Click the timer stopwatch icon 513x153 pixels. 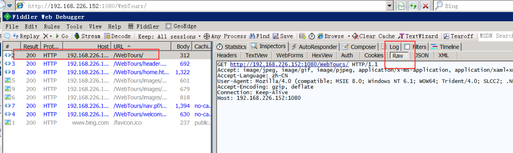click(x=312, y=36)
